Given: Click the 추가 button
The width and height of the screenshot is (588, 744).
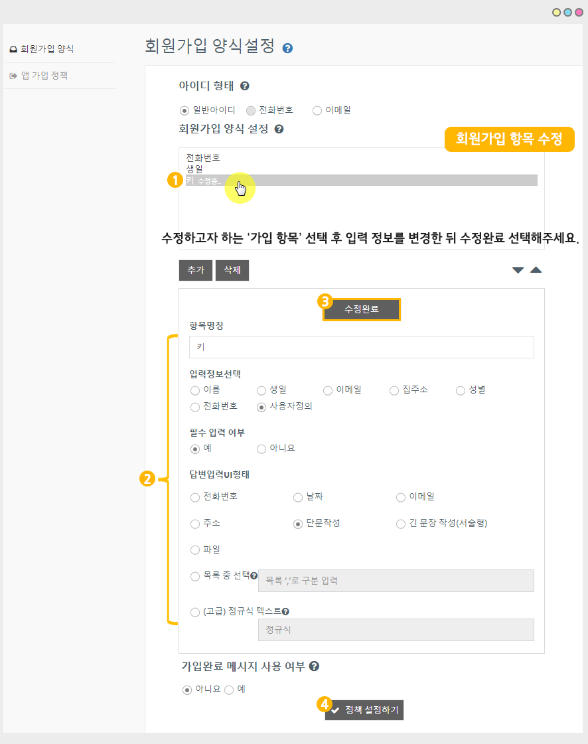Looking at the screenshot, I should [196, 270].
